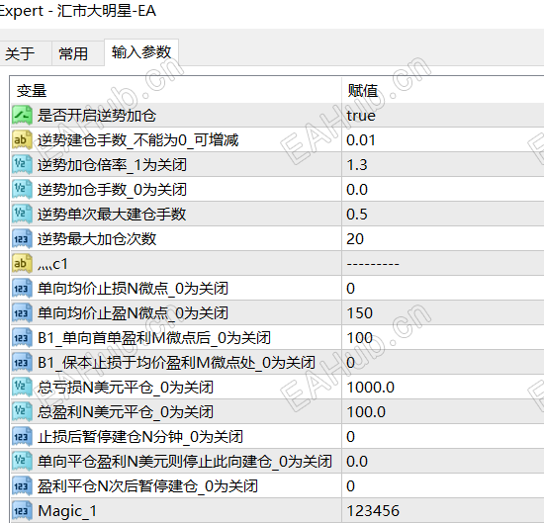
Task: Click the bool icon beside 是否开启逆势加仓
Action: [22, 116]
